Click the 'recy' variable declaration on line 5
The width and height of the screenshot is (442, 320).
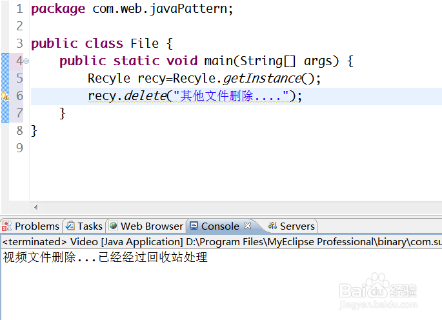(x=152, y=79)
